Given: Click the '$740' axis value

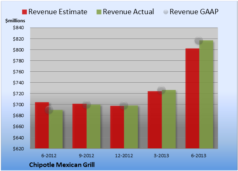Looking at the screenshot, I should coord(18,83).
